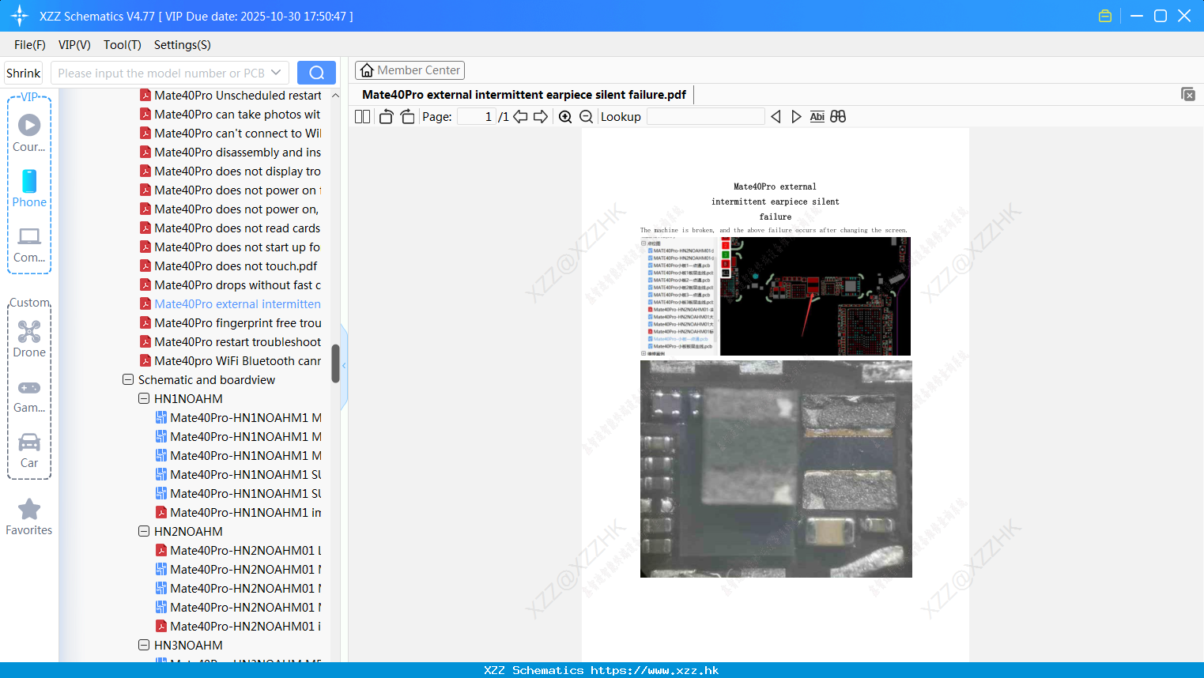Collapse the HN2NOAHM folder
Screen dimensions: 1204x678
tap(144, 531)
